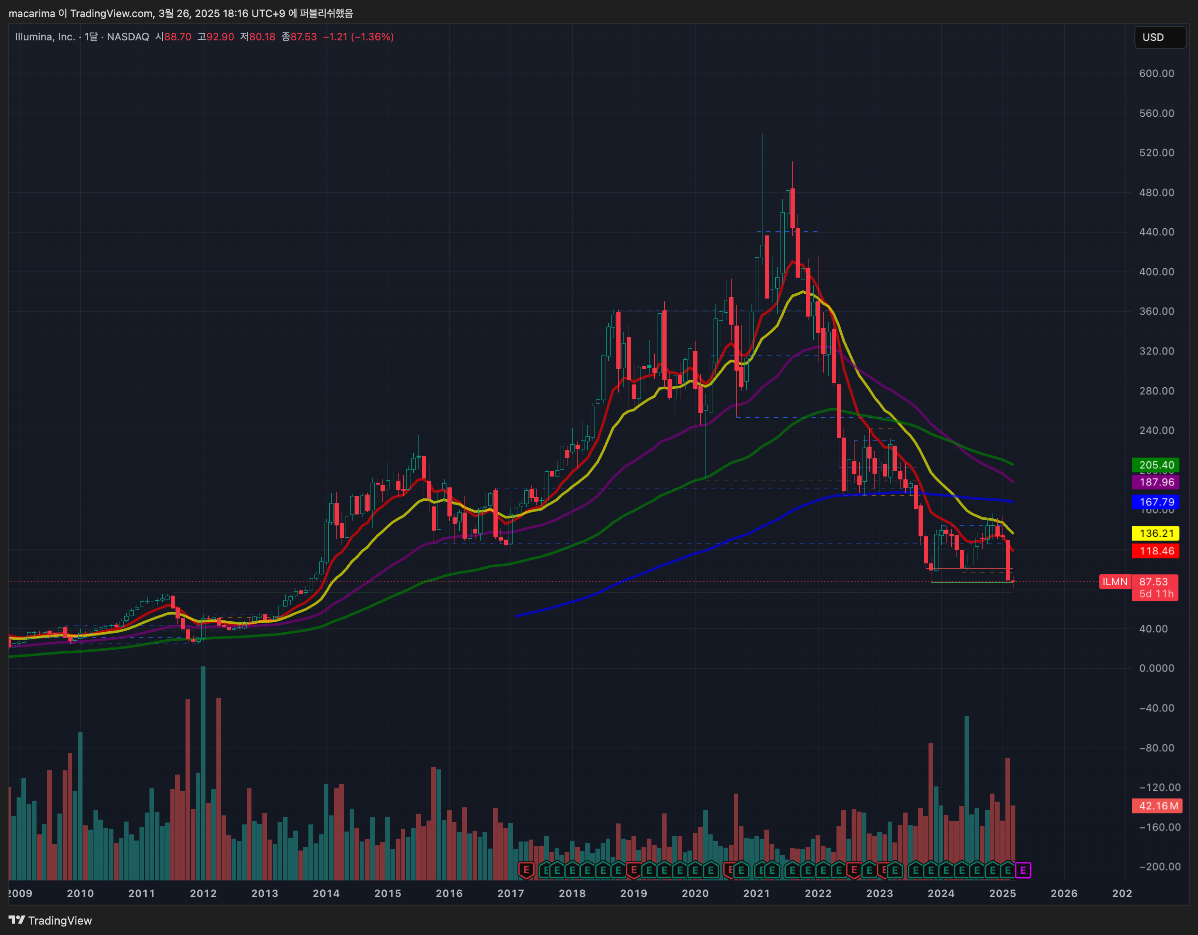Click the macarima publisher name in header
Image resolution: width=1198 pixels, height=935 pixels.
pyautogui.click(x=31, y=13)
